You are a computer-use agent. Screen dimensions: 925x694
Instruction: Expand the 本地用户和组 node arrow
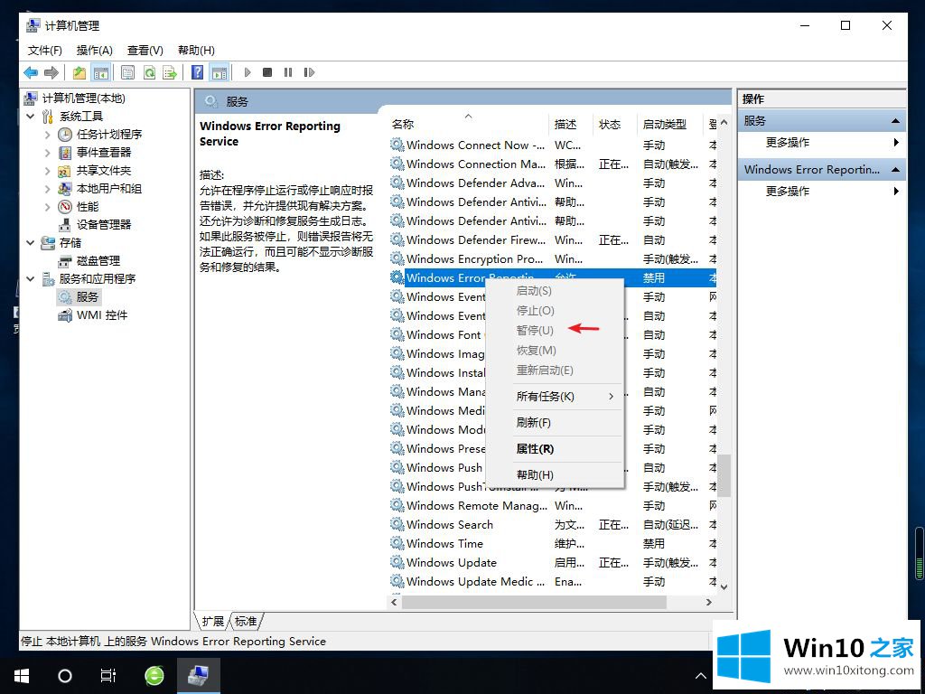tap(48, 189)
